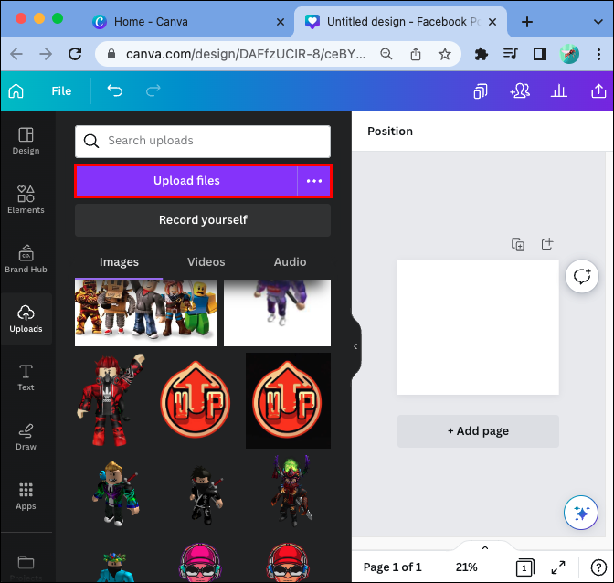This screenshot has height=583, width=614.
Task: Open the Brand Hub panel
Action: pyautogui.click(x=26, y=259)
